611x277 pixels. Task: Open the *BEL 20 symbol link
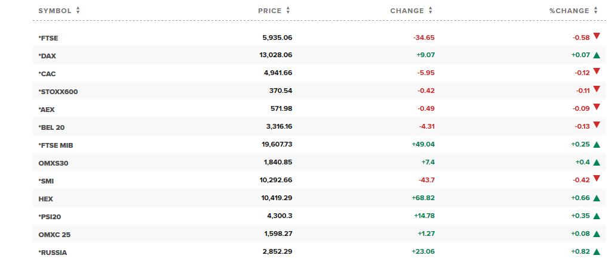tap(51, 127)
